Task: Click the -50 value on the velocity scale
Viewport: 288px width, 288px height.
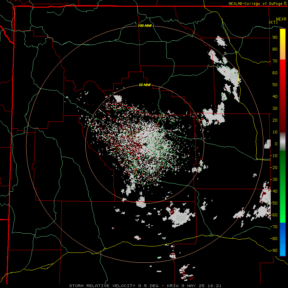Action: point(274,203)
